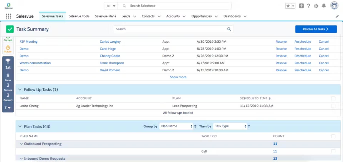Image resolution: width=343 pixels, height=162 pixels.
Task: Switch to the Salesvue Tools tab
Action: click(x=79, y=16)
